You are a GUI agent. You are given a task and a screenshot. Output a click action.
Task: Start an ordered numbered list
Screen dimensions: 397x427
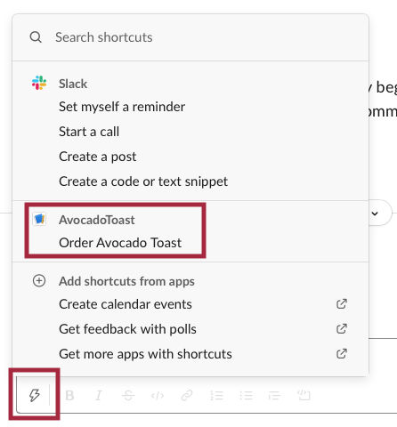(x=216, y=395)
